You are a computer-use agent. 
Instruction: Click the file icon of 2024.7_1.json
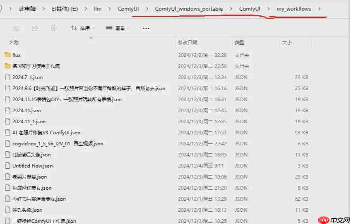click(7, 77)
